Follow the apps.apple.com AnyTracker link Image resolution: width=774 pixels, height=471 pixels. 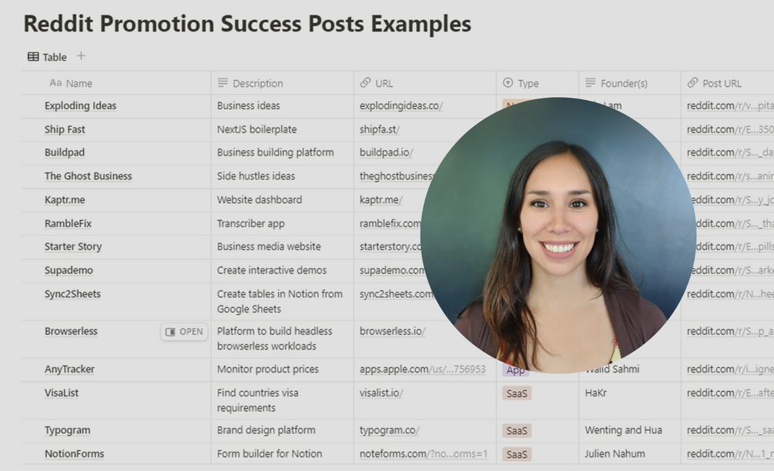point(423,369)
